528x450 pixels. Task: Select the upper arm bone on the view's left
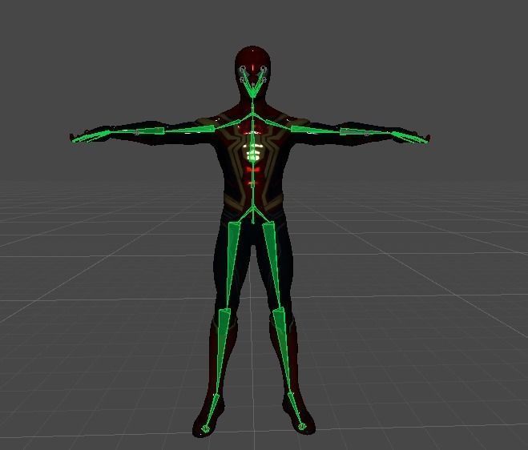coord(190,129)
